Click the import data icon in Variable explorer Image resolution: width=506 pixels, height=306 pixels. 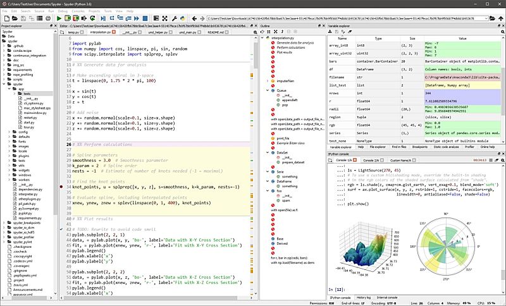[331, 30]
